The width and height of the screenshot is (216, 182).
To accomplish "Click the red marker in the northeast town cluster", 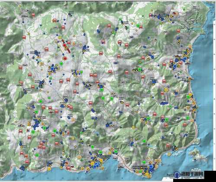I will pos(174,13).
